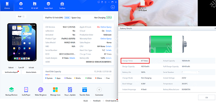Go to the Smart Flash tab

[48, 5]
